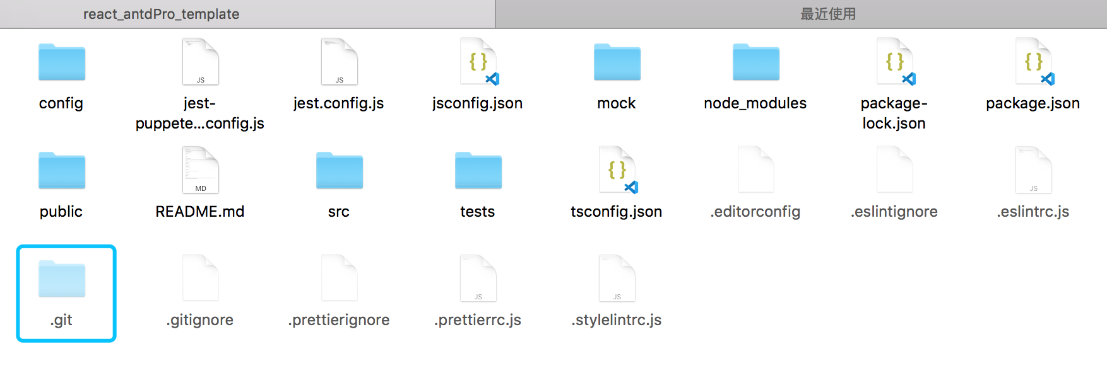The width and height of the screenshot is (1107, 373).
Task: Select the public folder icon
Action: 62,170
